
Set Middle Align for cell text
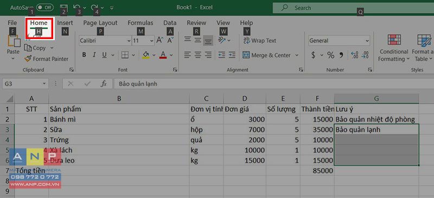pos(197,40)
